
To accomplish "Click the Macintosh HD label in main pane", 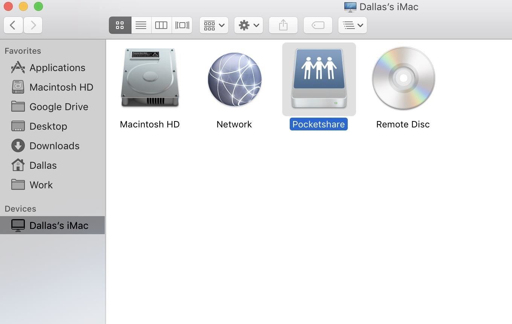I will [150, 124].
